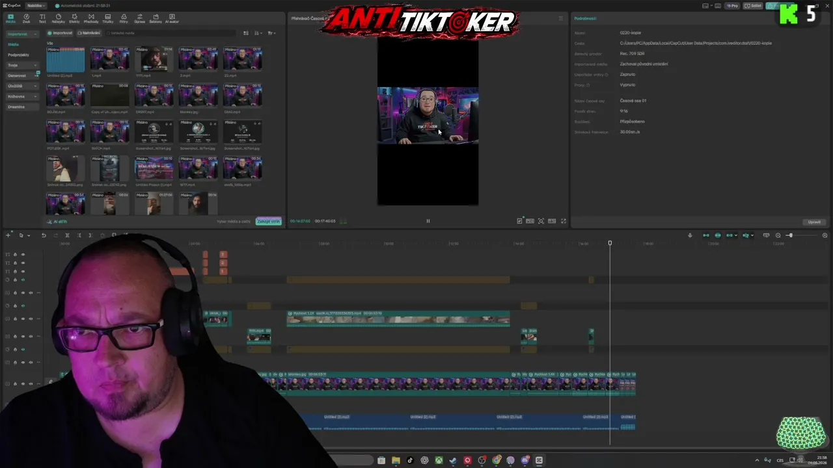
Task: Open the Filtry filters icon
Action: pos(124,18)
